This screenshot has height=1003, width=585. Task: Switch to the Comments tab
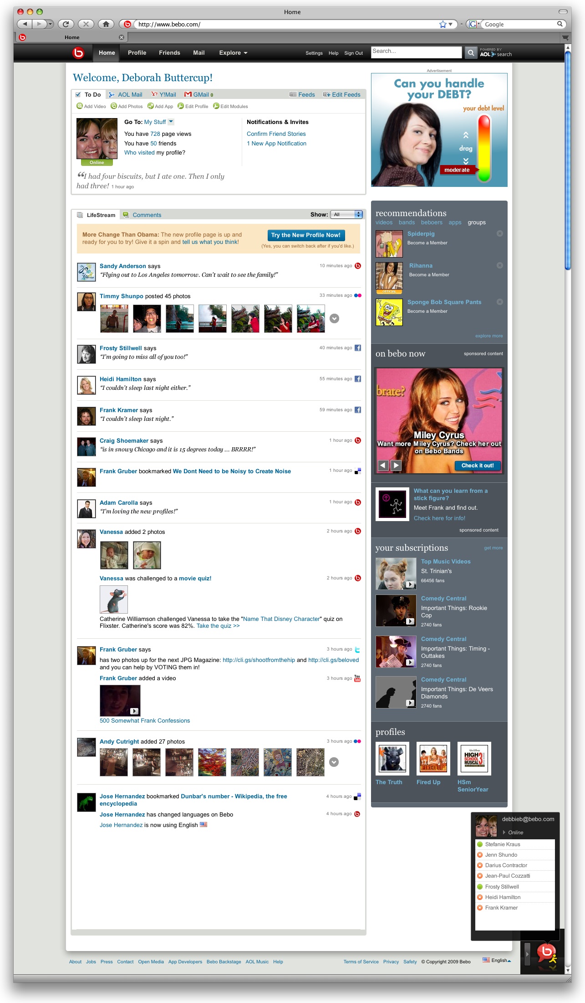[x=142, y=215]
